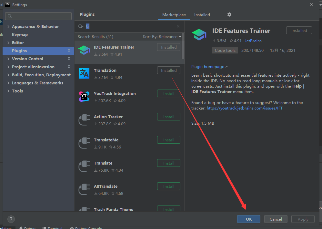Click the TranslateMe plug icon
Image resolution: width=322 pixels, height=229 pixels.
(84, 143)
